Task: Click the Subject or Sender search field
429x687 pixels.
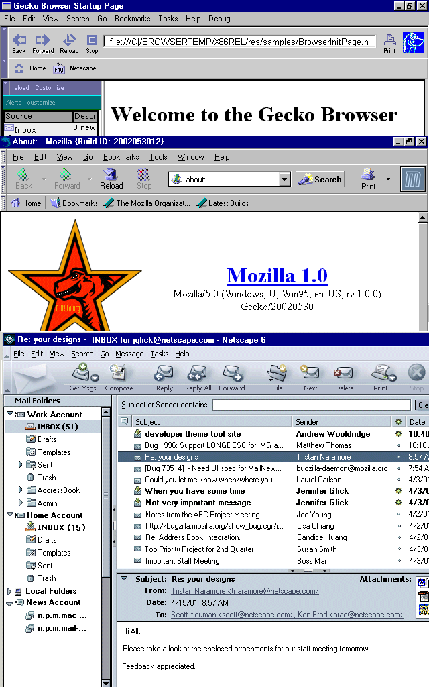Action: (x=311, y=405)
